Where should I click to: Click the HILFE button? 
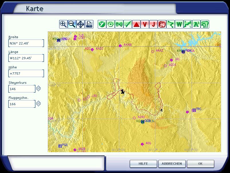pyautogui.click(x=143, y=164)
